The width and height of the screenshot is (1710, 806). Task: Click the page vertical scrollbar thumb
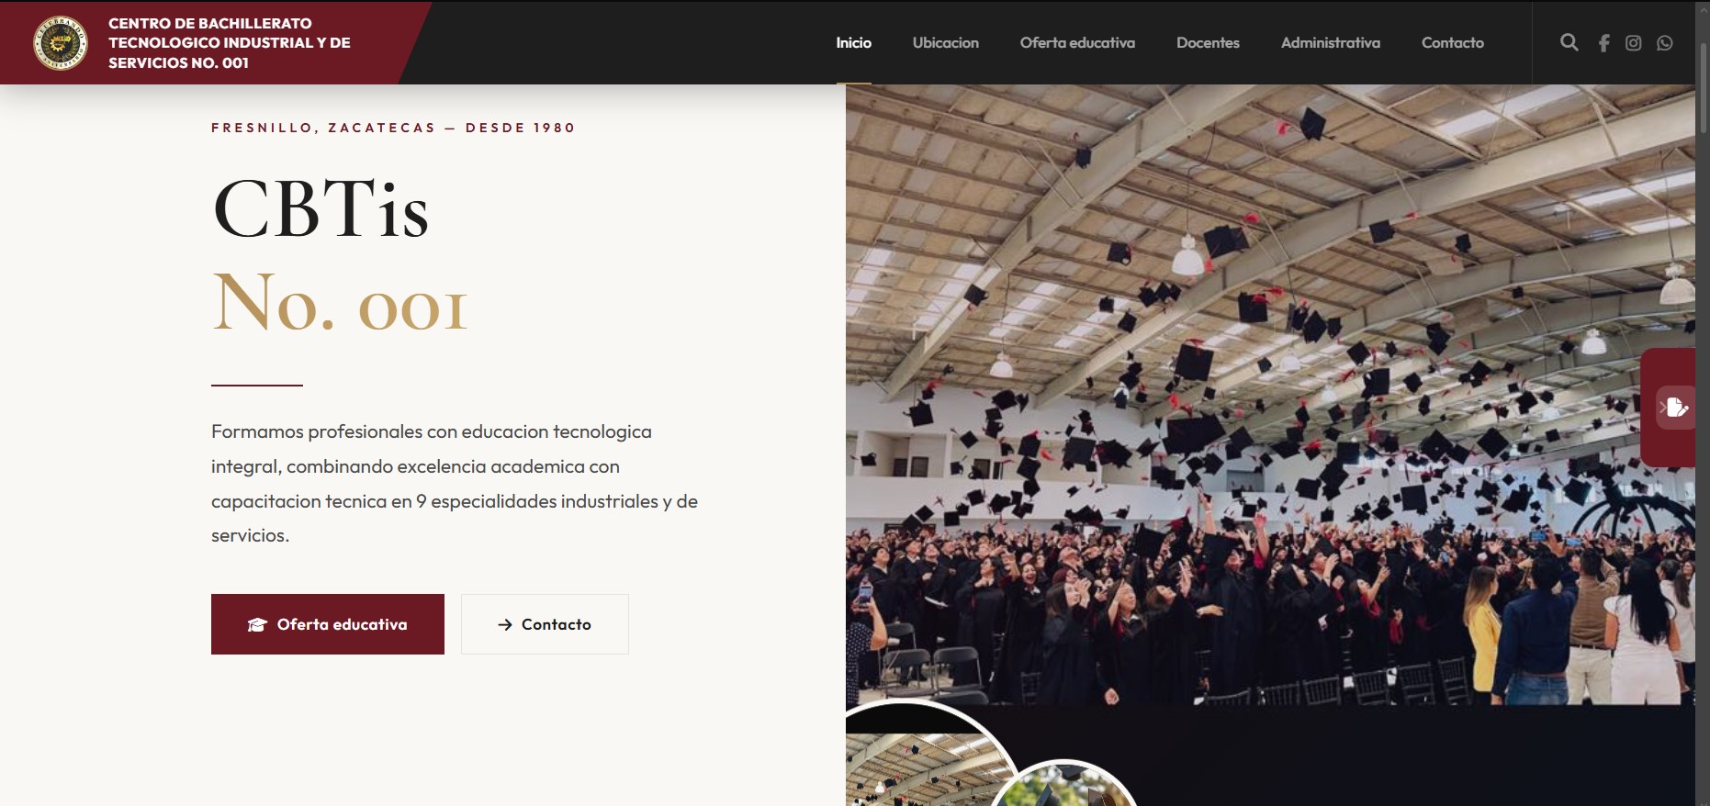click(1703, 87)
